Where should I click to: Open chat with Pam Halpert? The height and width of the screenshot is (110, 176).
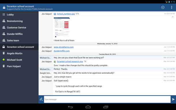tap(19, 66)
